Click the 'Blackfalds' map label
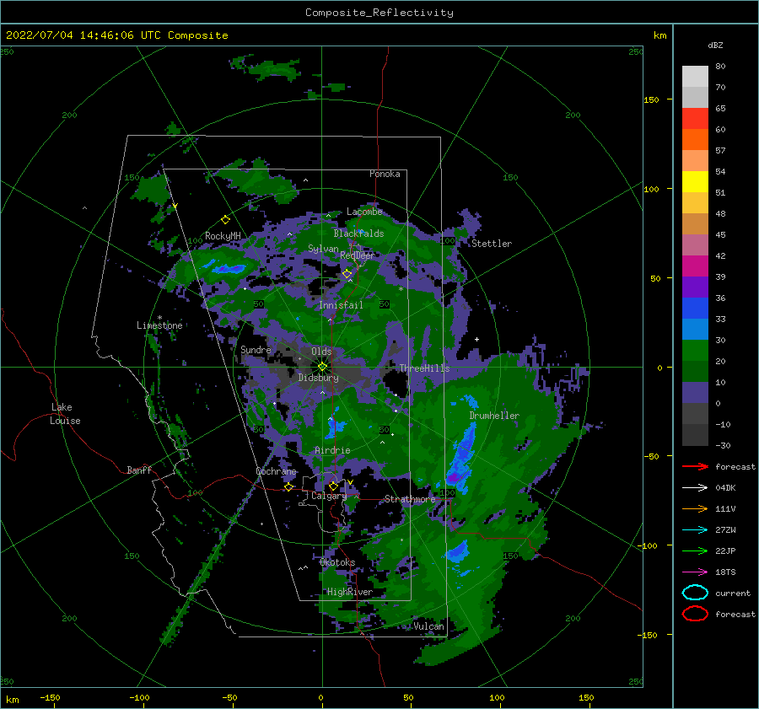 tap(358, 234)
